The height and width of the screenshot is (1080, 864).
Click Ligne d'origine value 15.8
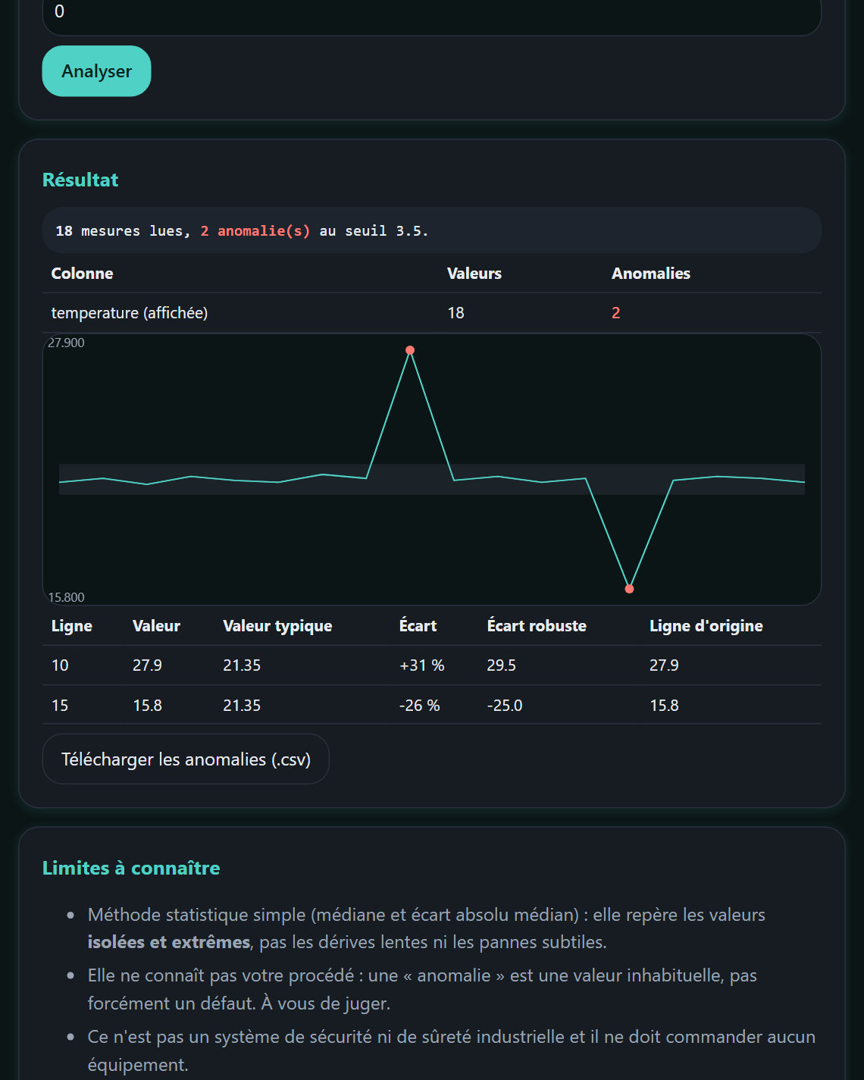[x=664, y=706]
